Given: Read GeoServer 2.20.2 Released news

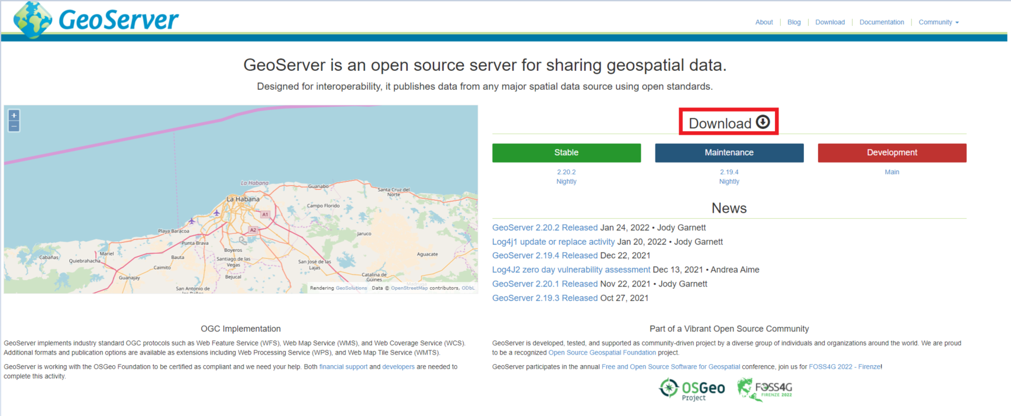Looking at the screenshot, I should [545, 227].
